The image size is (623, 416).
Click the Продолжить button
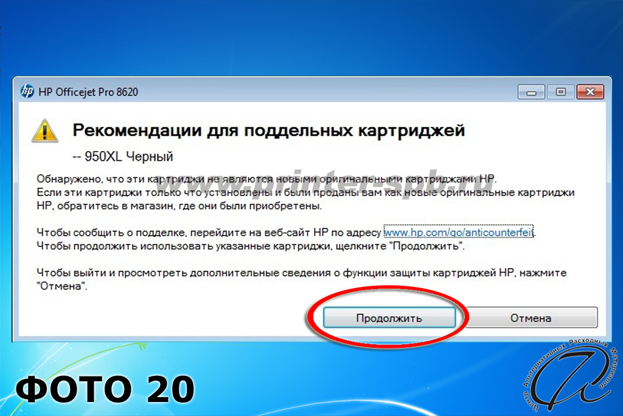tap(389, 318)
